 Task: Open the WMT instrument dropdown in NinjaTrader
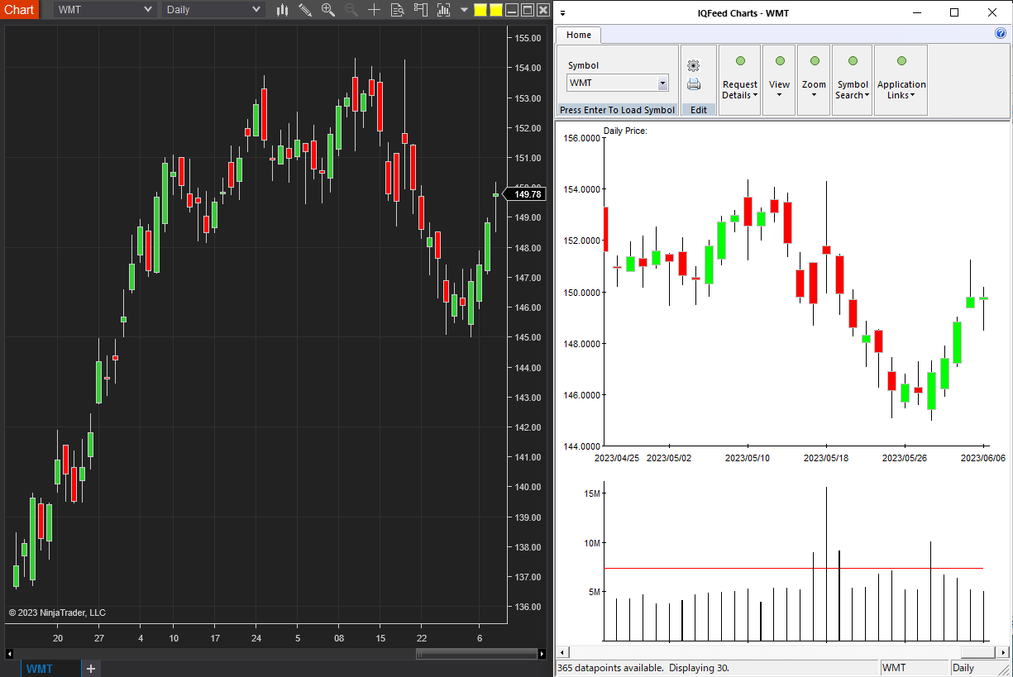(x=104, y=10)
